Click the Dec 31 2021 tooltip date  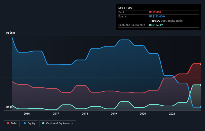pos(126,8)
